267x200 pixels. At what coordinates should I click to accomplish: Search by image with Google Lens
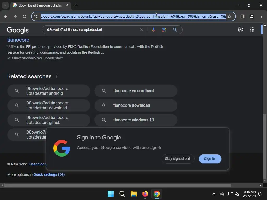164,30
